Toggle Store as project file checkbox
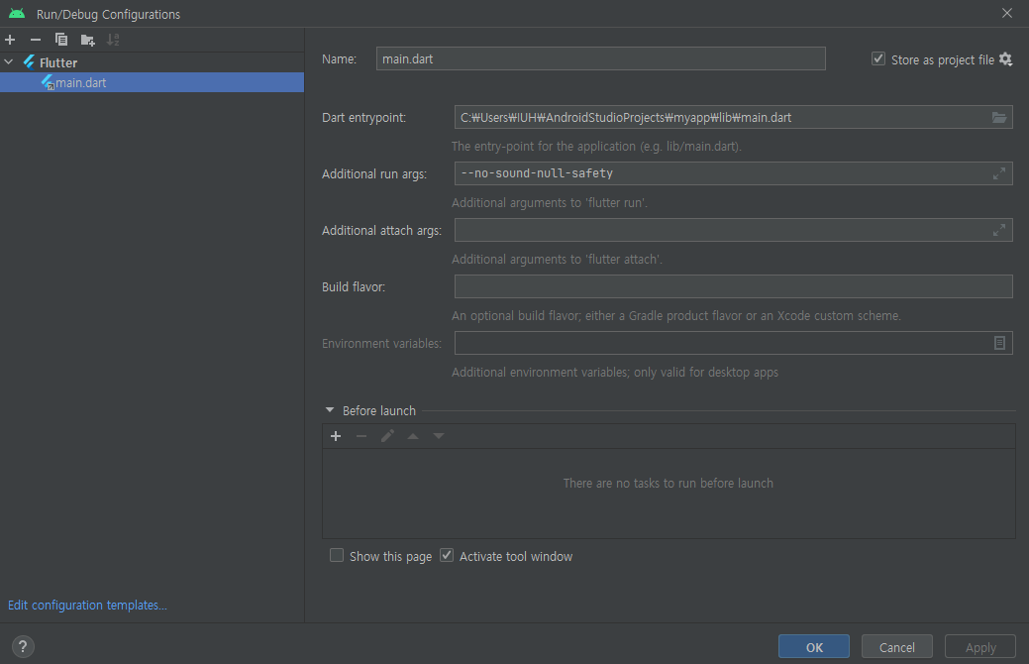This screenshot has height=664, width=1029. tap(878, 59)
